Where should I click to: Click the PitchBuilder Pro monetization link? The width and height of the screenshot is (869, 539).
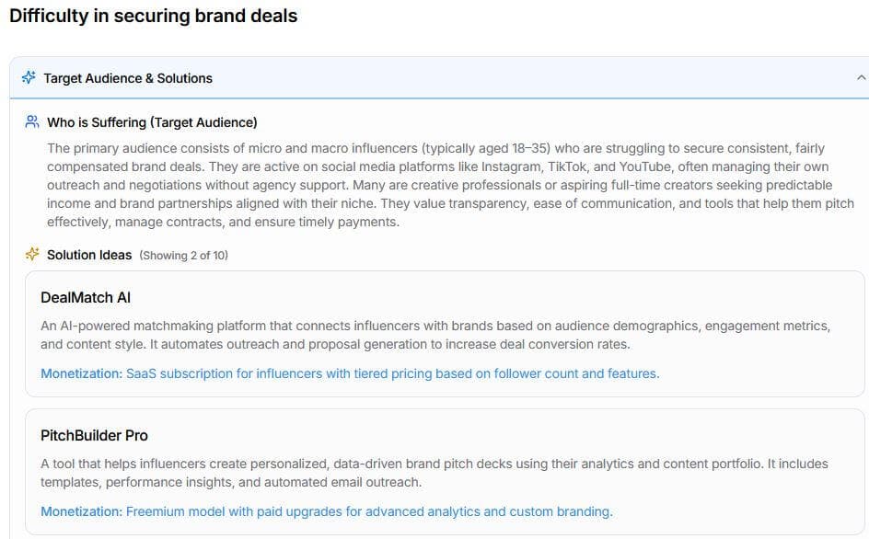click(327, 511)
